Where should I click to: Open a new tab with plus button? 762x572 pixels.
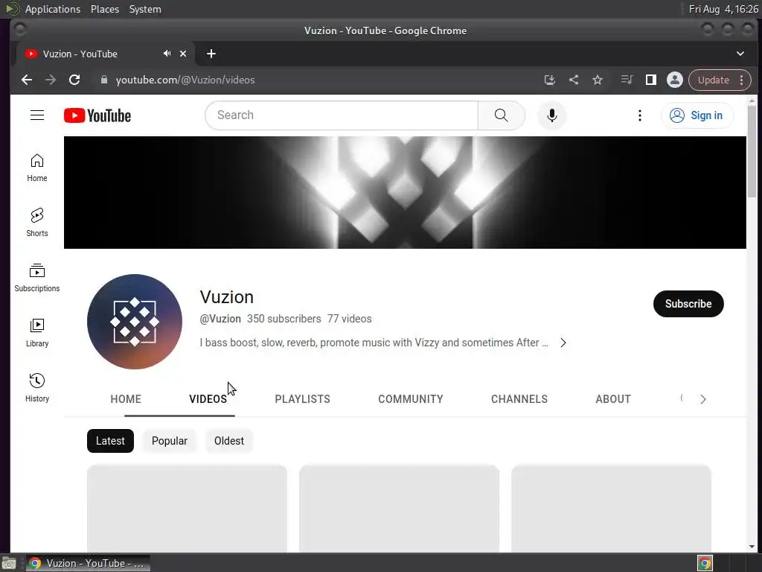[x=211, y=54]
